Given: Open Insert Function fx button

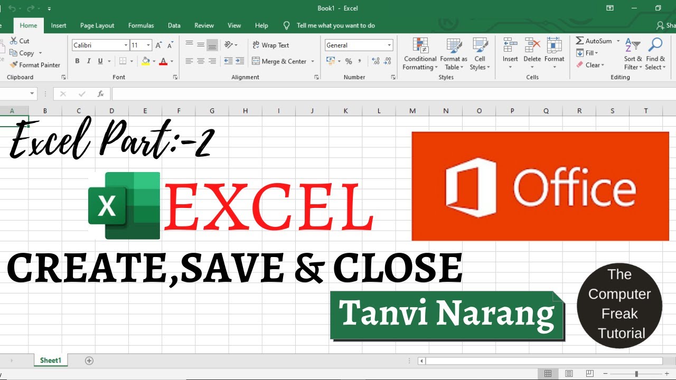Looking at the screenshot, I should pyautogui.click(x=101, y=94).
